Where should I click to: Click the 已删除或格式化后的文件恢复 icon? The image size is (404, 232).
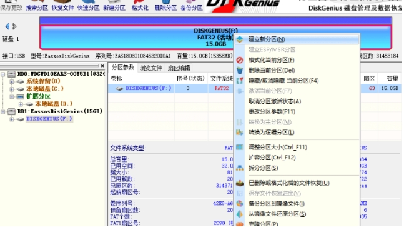pos(240,183)
